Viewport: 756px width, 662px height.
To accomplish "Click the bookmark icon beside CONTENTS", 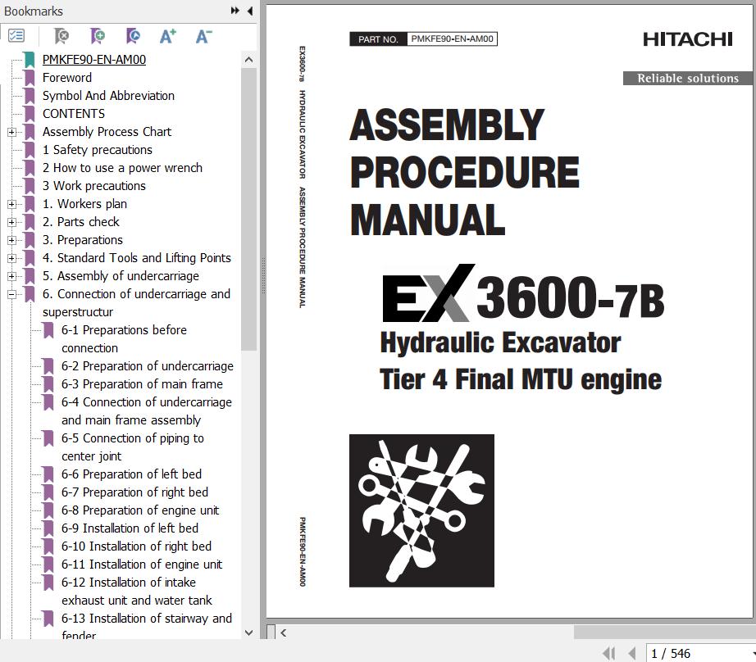I will (30, 114).
